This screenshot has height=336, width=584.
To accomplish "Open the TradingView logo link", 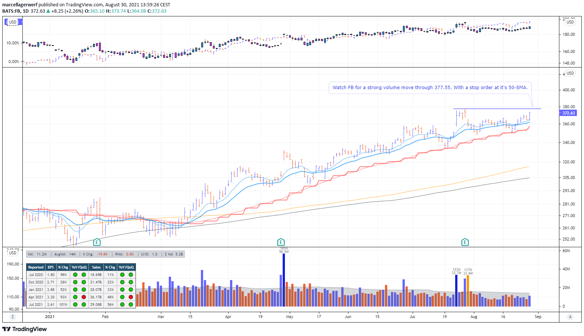I will pyautogui.click(x=25, y=329).
